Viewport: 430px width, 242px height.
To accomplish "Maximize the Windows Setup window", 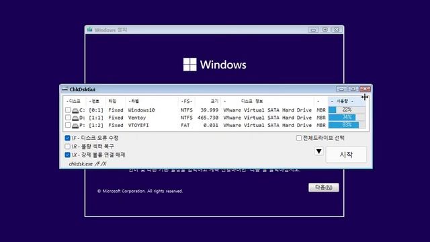I will click(325, 30).
